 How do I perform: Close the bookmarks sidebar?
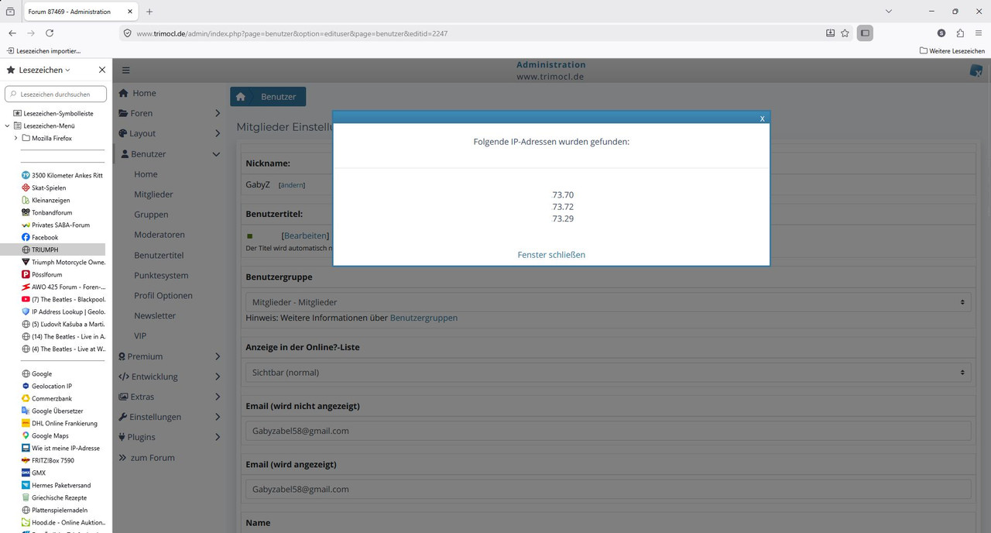click(x=102, y=70)
